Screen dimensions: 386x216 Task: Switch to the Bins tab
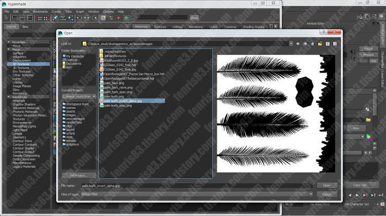pos(25,26)
